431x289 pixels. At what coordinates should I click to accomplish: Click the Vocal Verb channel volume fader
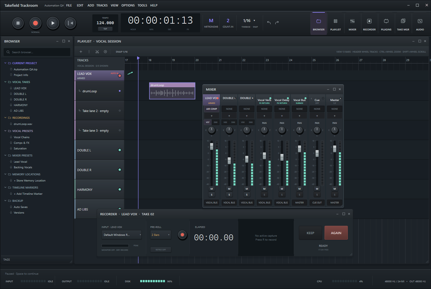click(x=264, y=156)
